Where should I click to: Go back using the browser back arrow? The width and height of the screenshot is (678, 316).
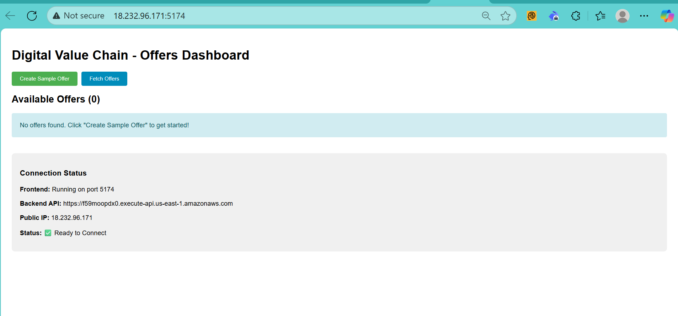click(x=10, y=16)
